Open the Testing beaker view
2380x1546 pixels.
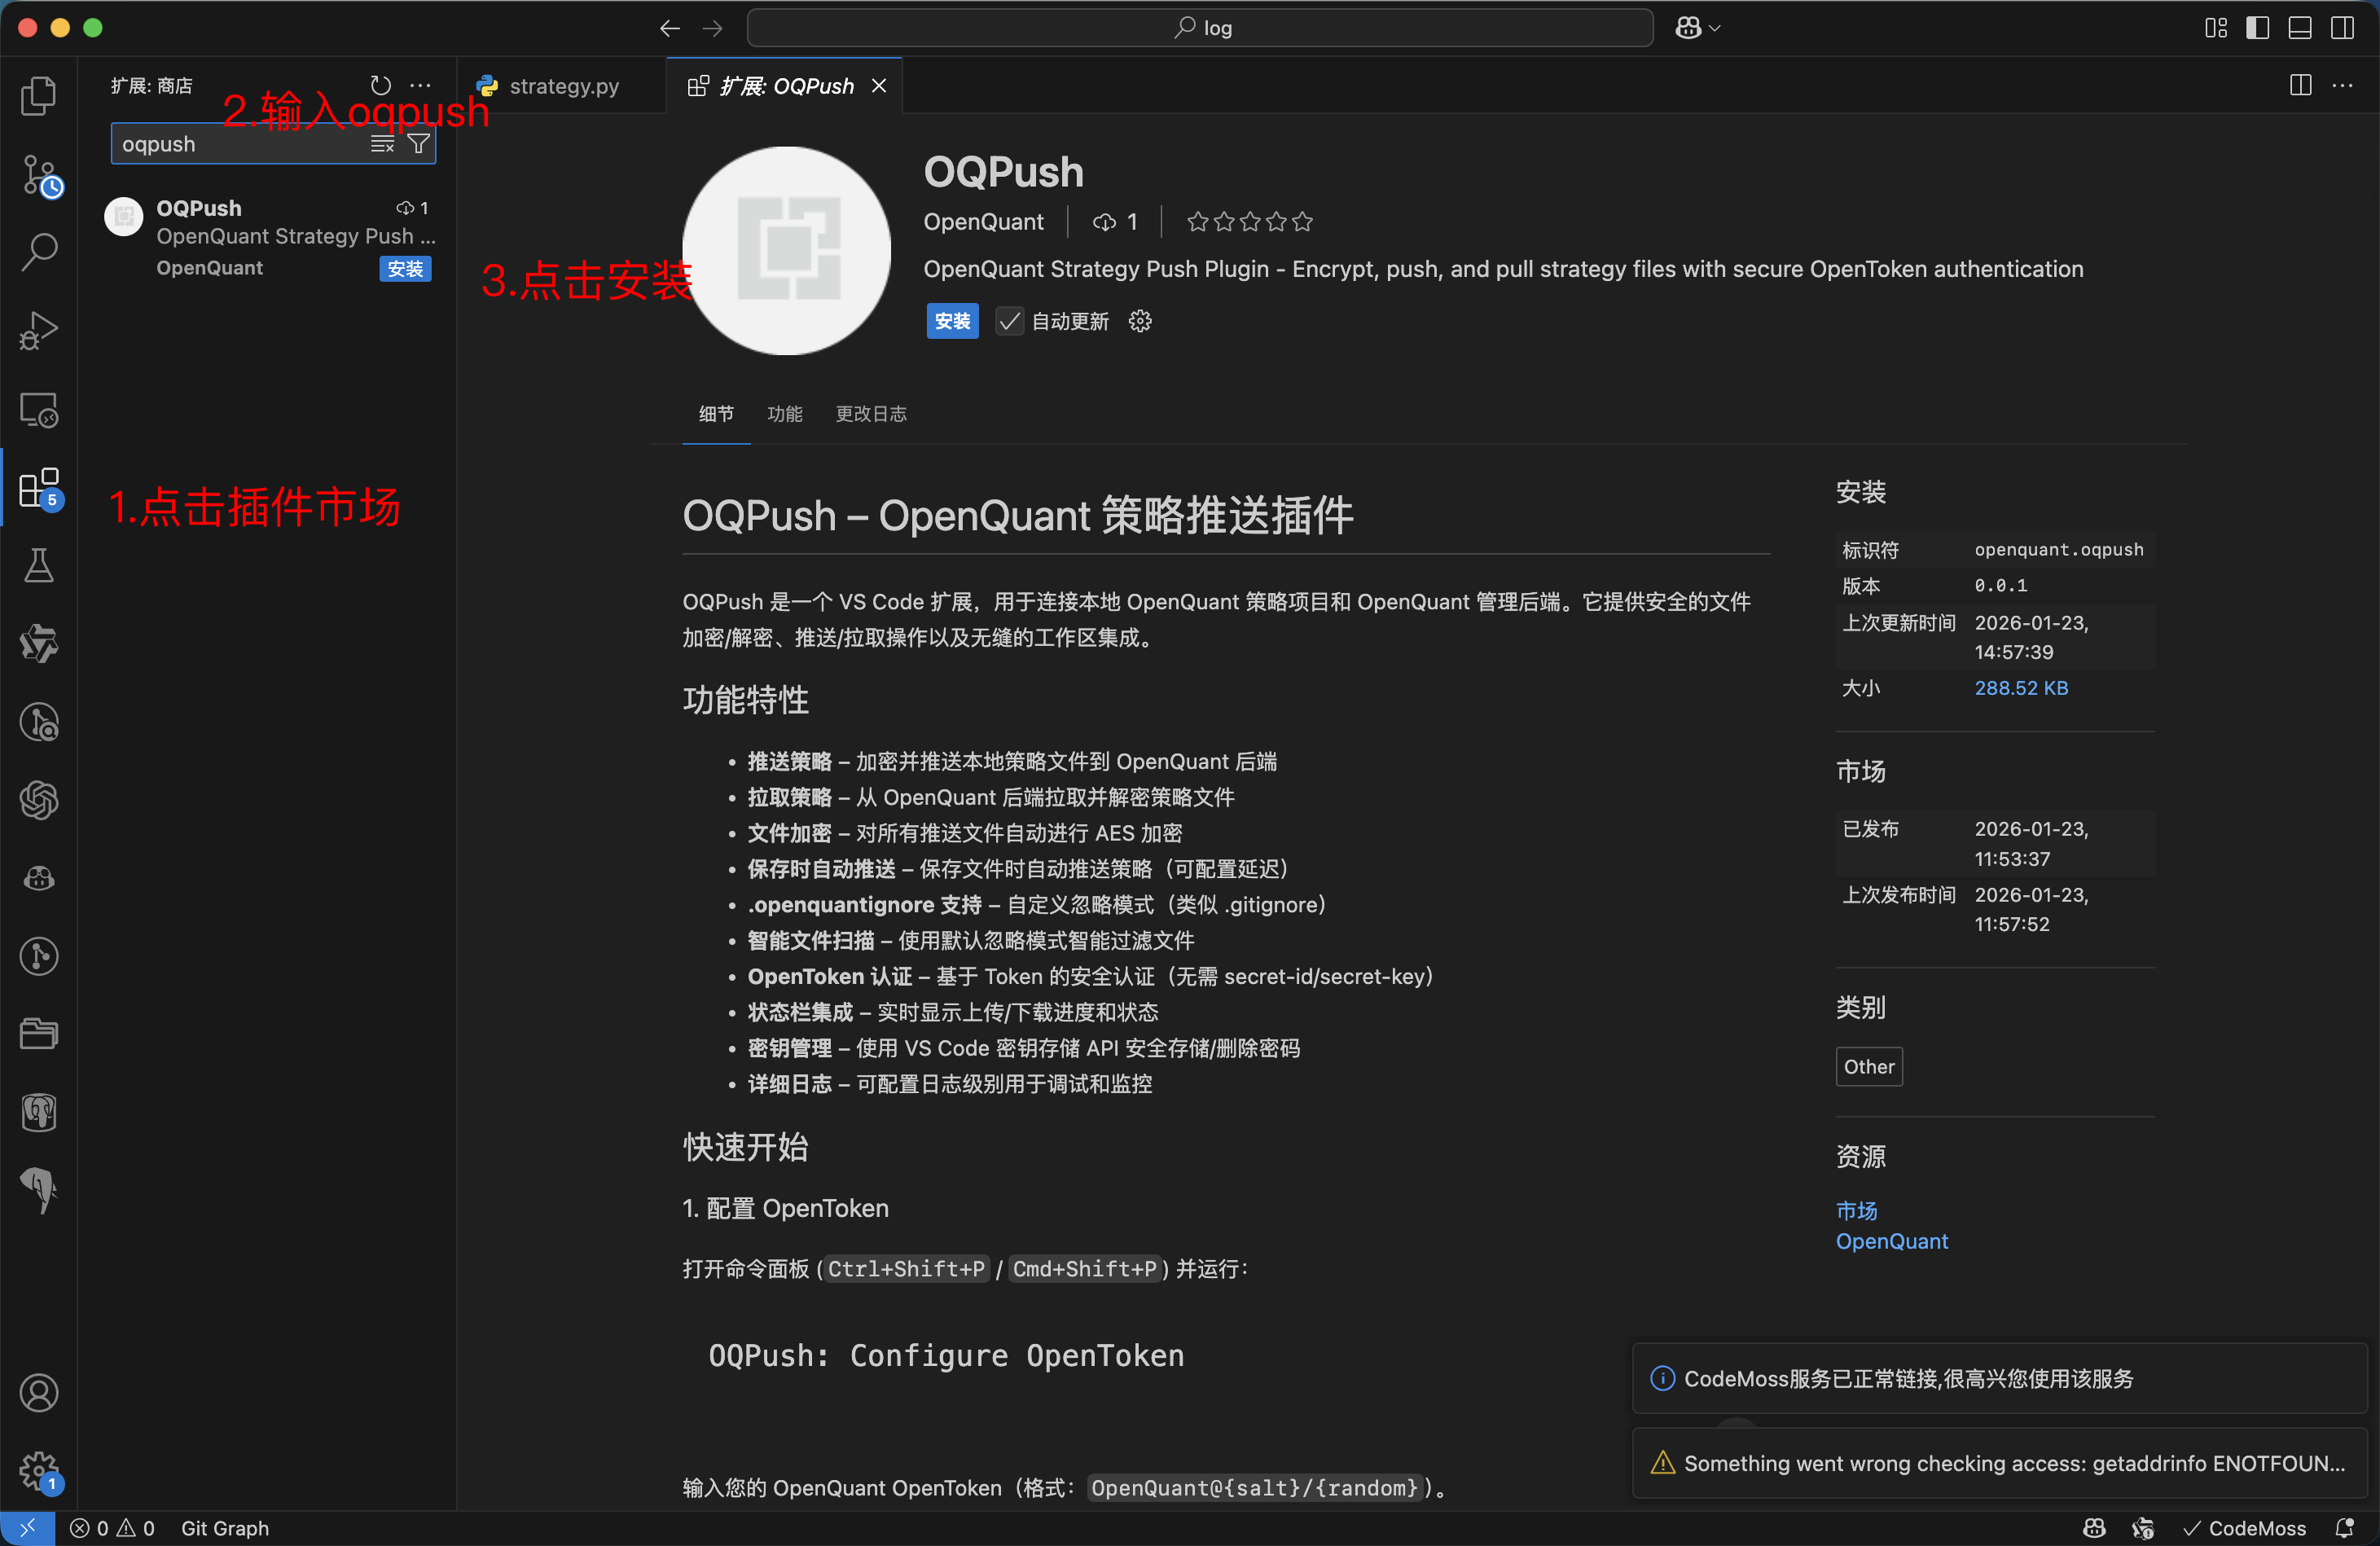pos(40,565)
